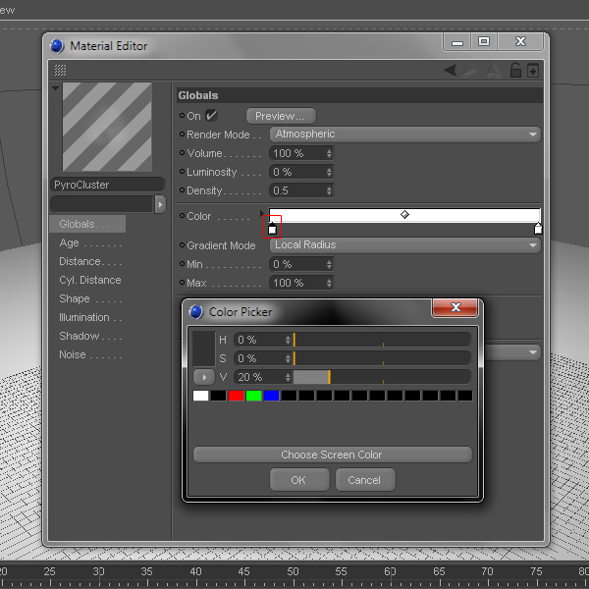Screen dimensions: 589x589
Task: Click the striped material preview thumbnail
Action: (x=107, y=127)
